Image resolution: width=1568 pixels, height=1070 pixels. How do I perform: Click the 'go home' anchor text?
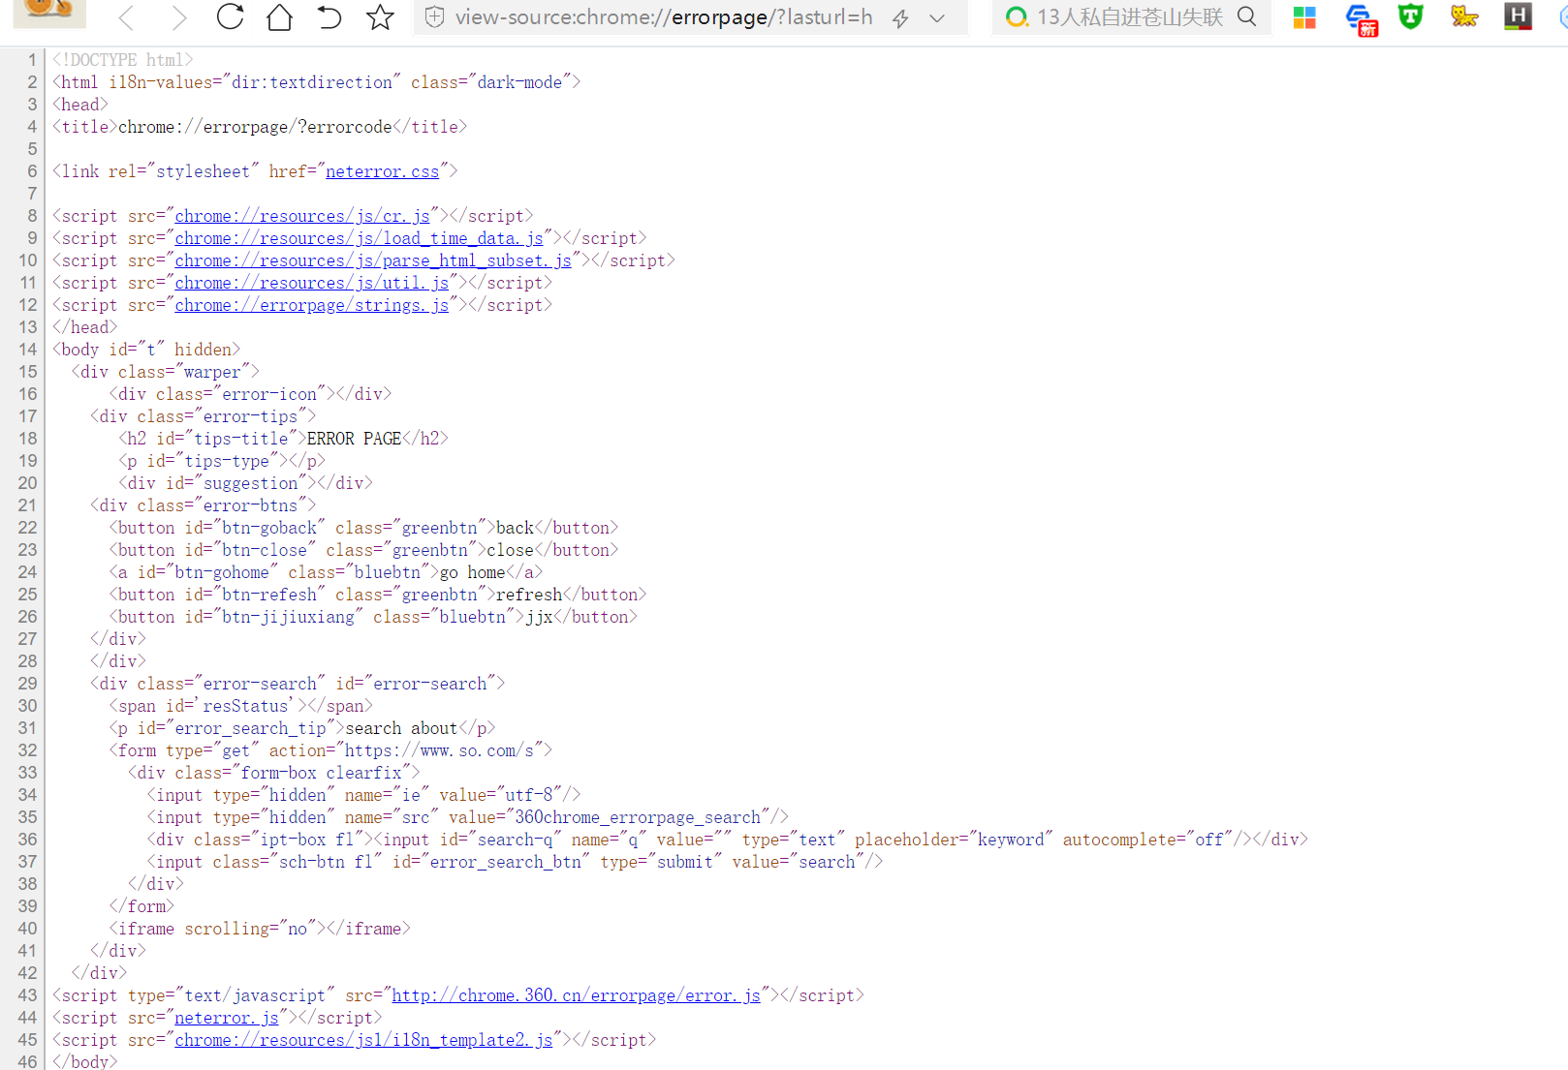(472, 572)
